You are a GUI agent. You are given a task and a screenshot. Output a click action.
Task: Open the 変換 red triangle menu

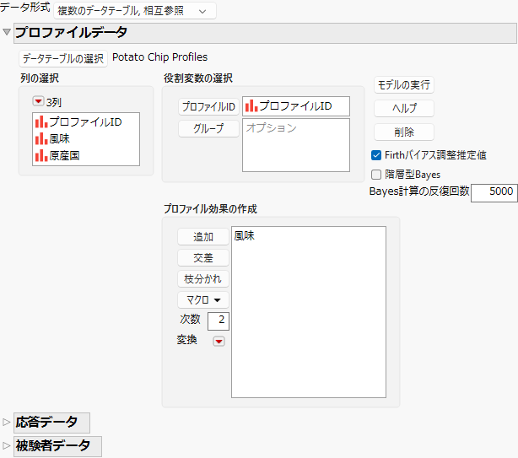[x=219, y=341]
